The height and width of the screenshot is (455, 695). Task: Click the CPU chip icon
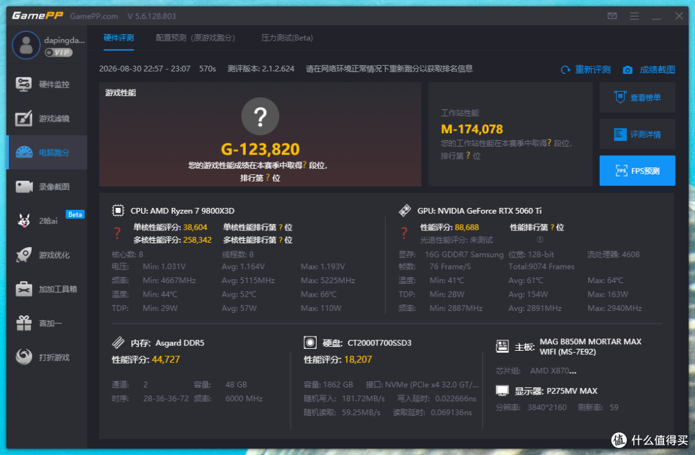point(118,210)
